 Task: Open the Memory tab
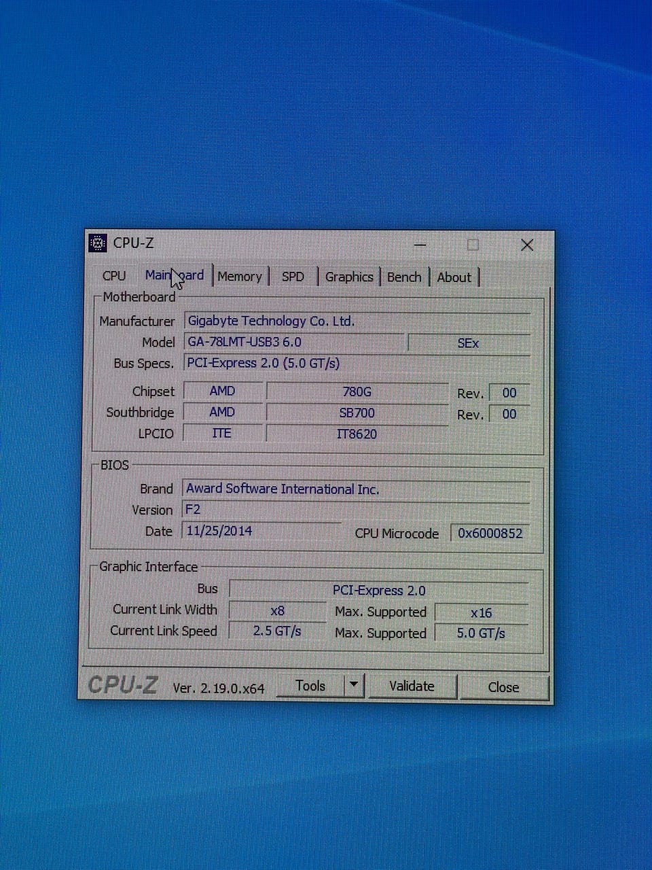pos(240,277)
